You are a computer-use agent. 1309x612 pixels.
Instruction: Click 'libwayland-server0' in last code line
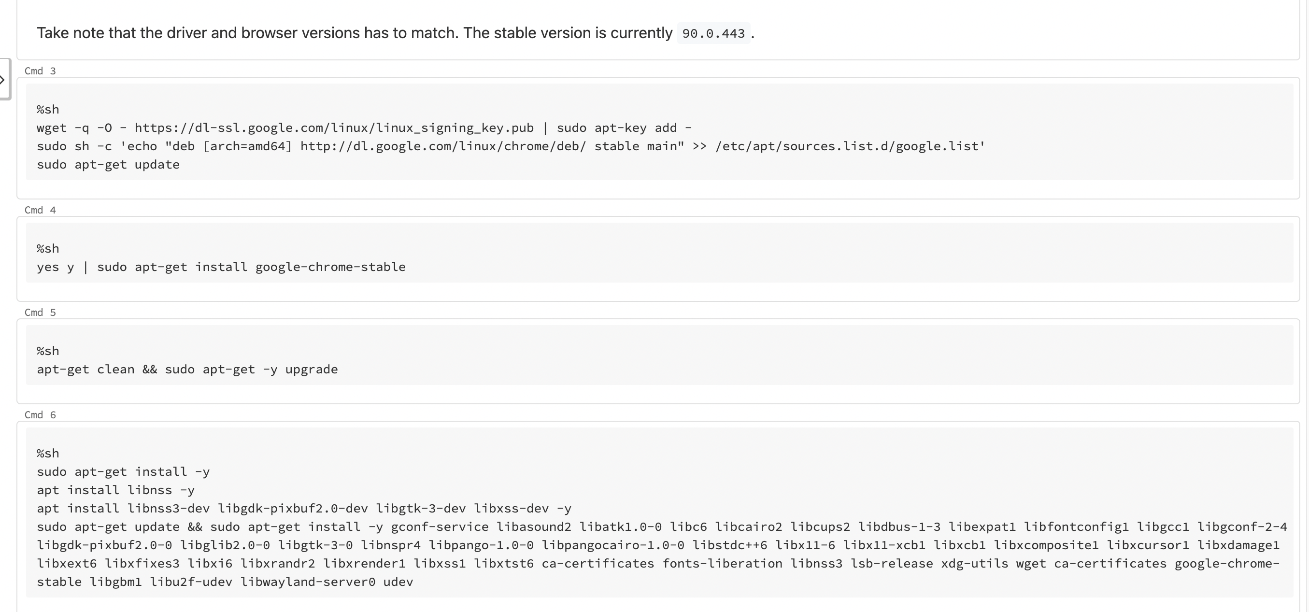(x=307, y=582)
